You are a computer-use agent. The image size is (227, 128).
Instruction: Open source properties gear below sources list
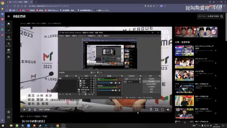coord(86,94)
